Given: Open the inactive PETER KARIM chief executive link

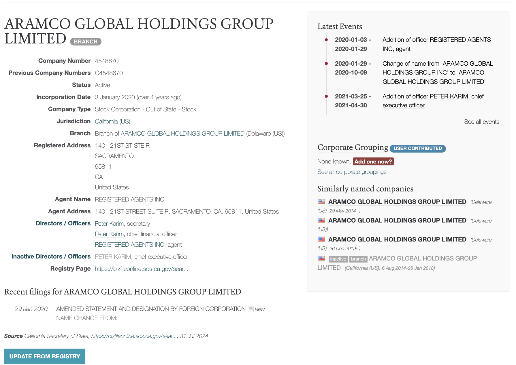Looking at the screenshot, I should click(113, 257).
